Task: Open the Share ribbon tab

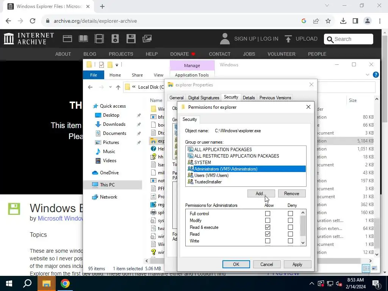Action: pyautogui.click(x=137, y=75)
